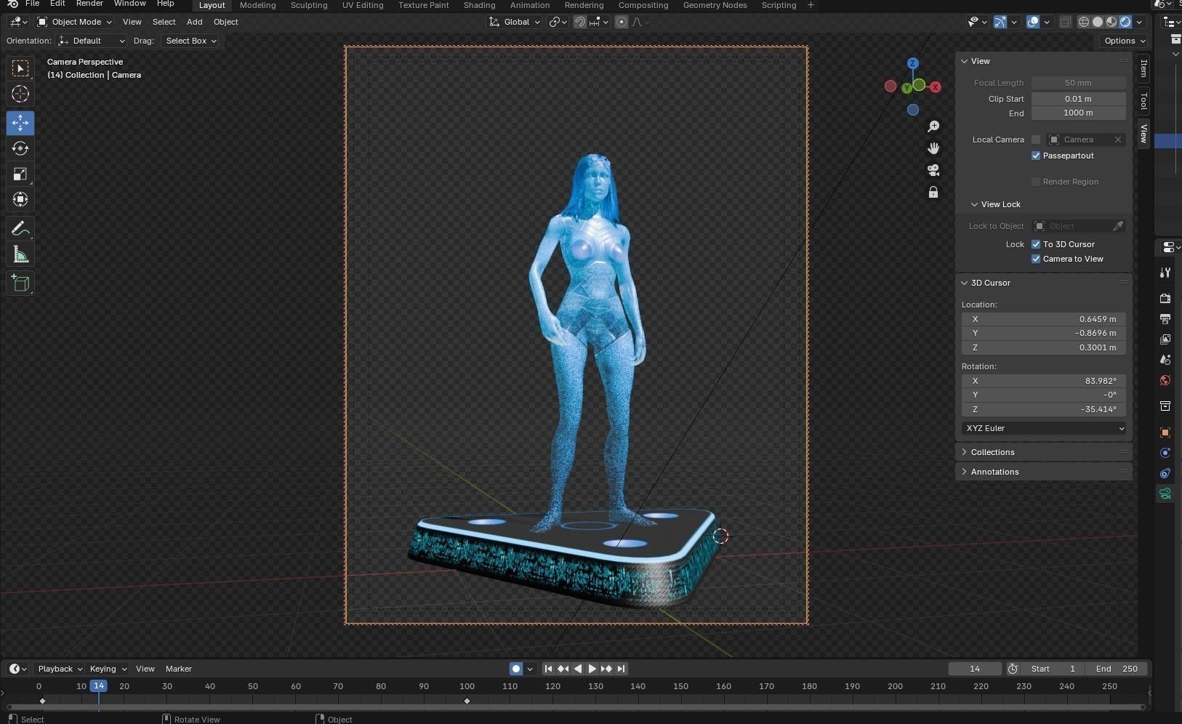The image size is (1182, 724).
Task: Open the Marker menu in timeline
Action: tap(179, 669)
